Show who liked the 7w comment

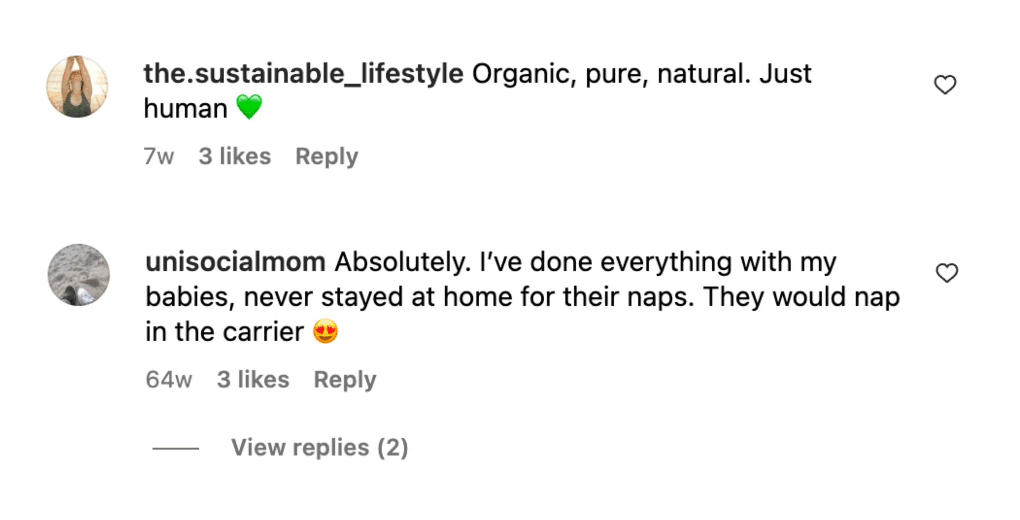tap(235, 156)
